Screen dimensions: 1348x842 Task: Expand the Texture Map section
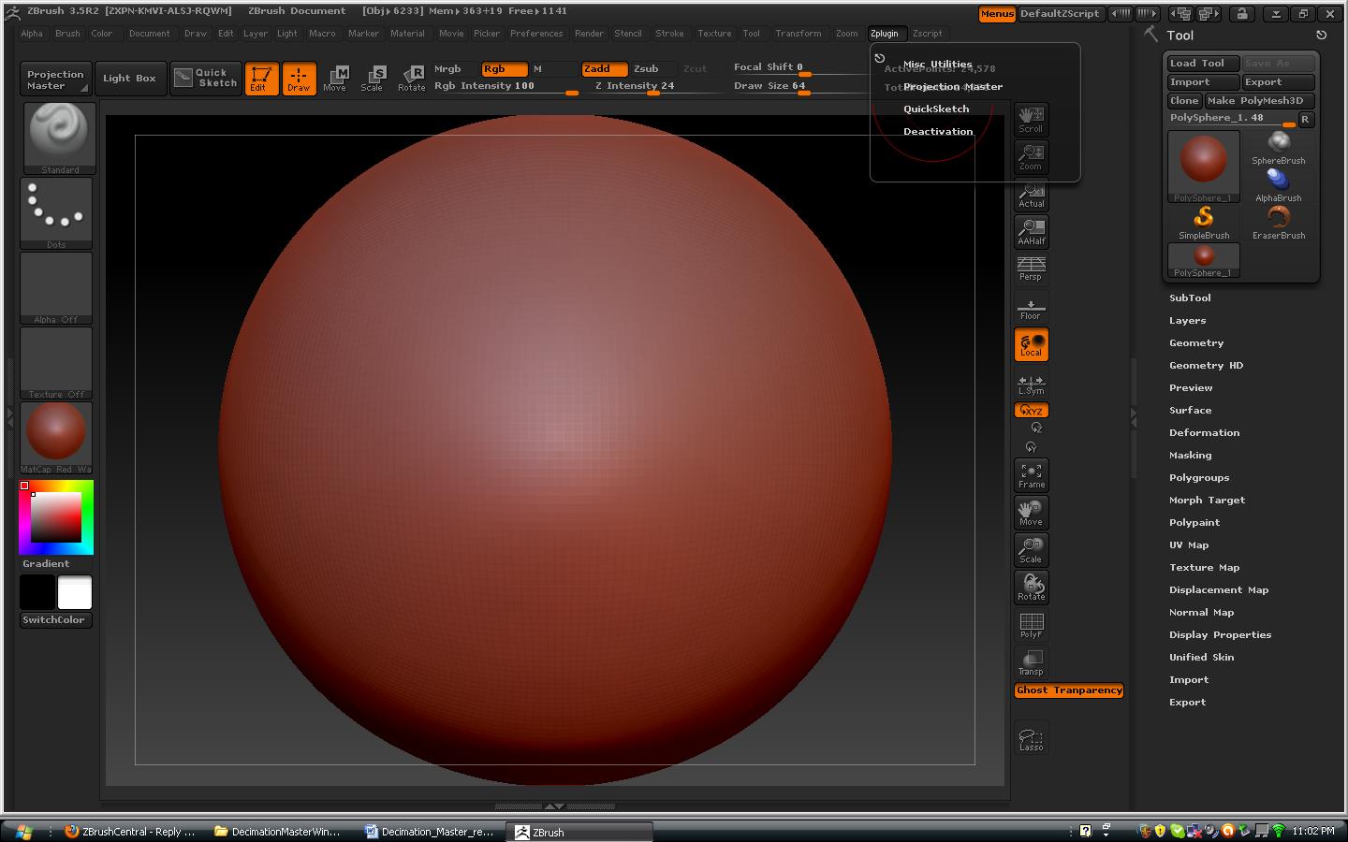[1204, 567]
